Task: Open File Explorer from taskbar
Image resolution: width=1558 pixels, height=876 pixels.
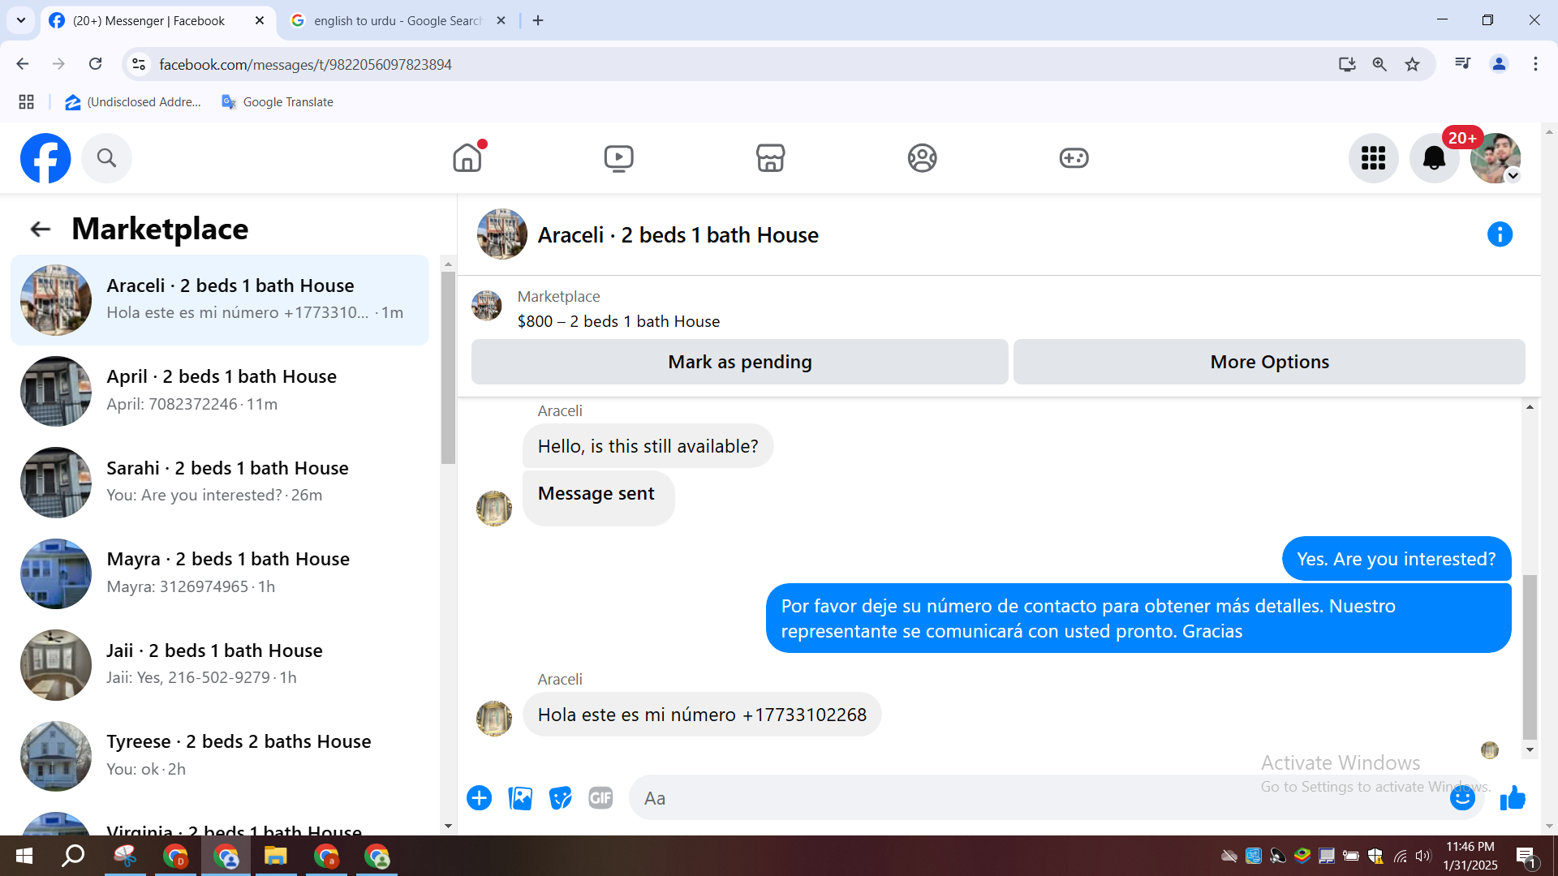Action: (x=276, y=856)
